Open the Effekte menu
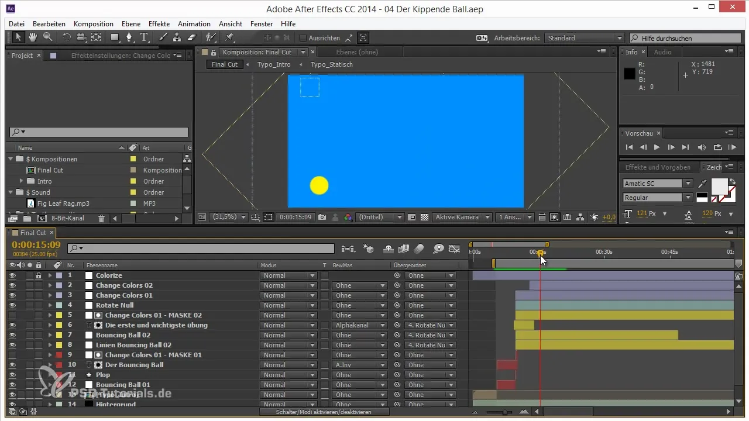Viewport: 749px width, 421px height. click(x=159, y=24)
